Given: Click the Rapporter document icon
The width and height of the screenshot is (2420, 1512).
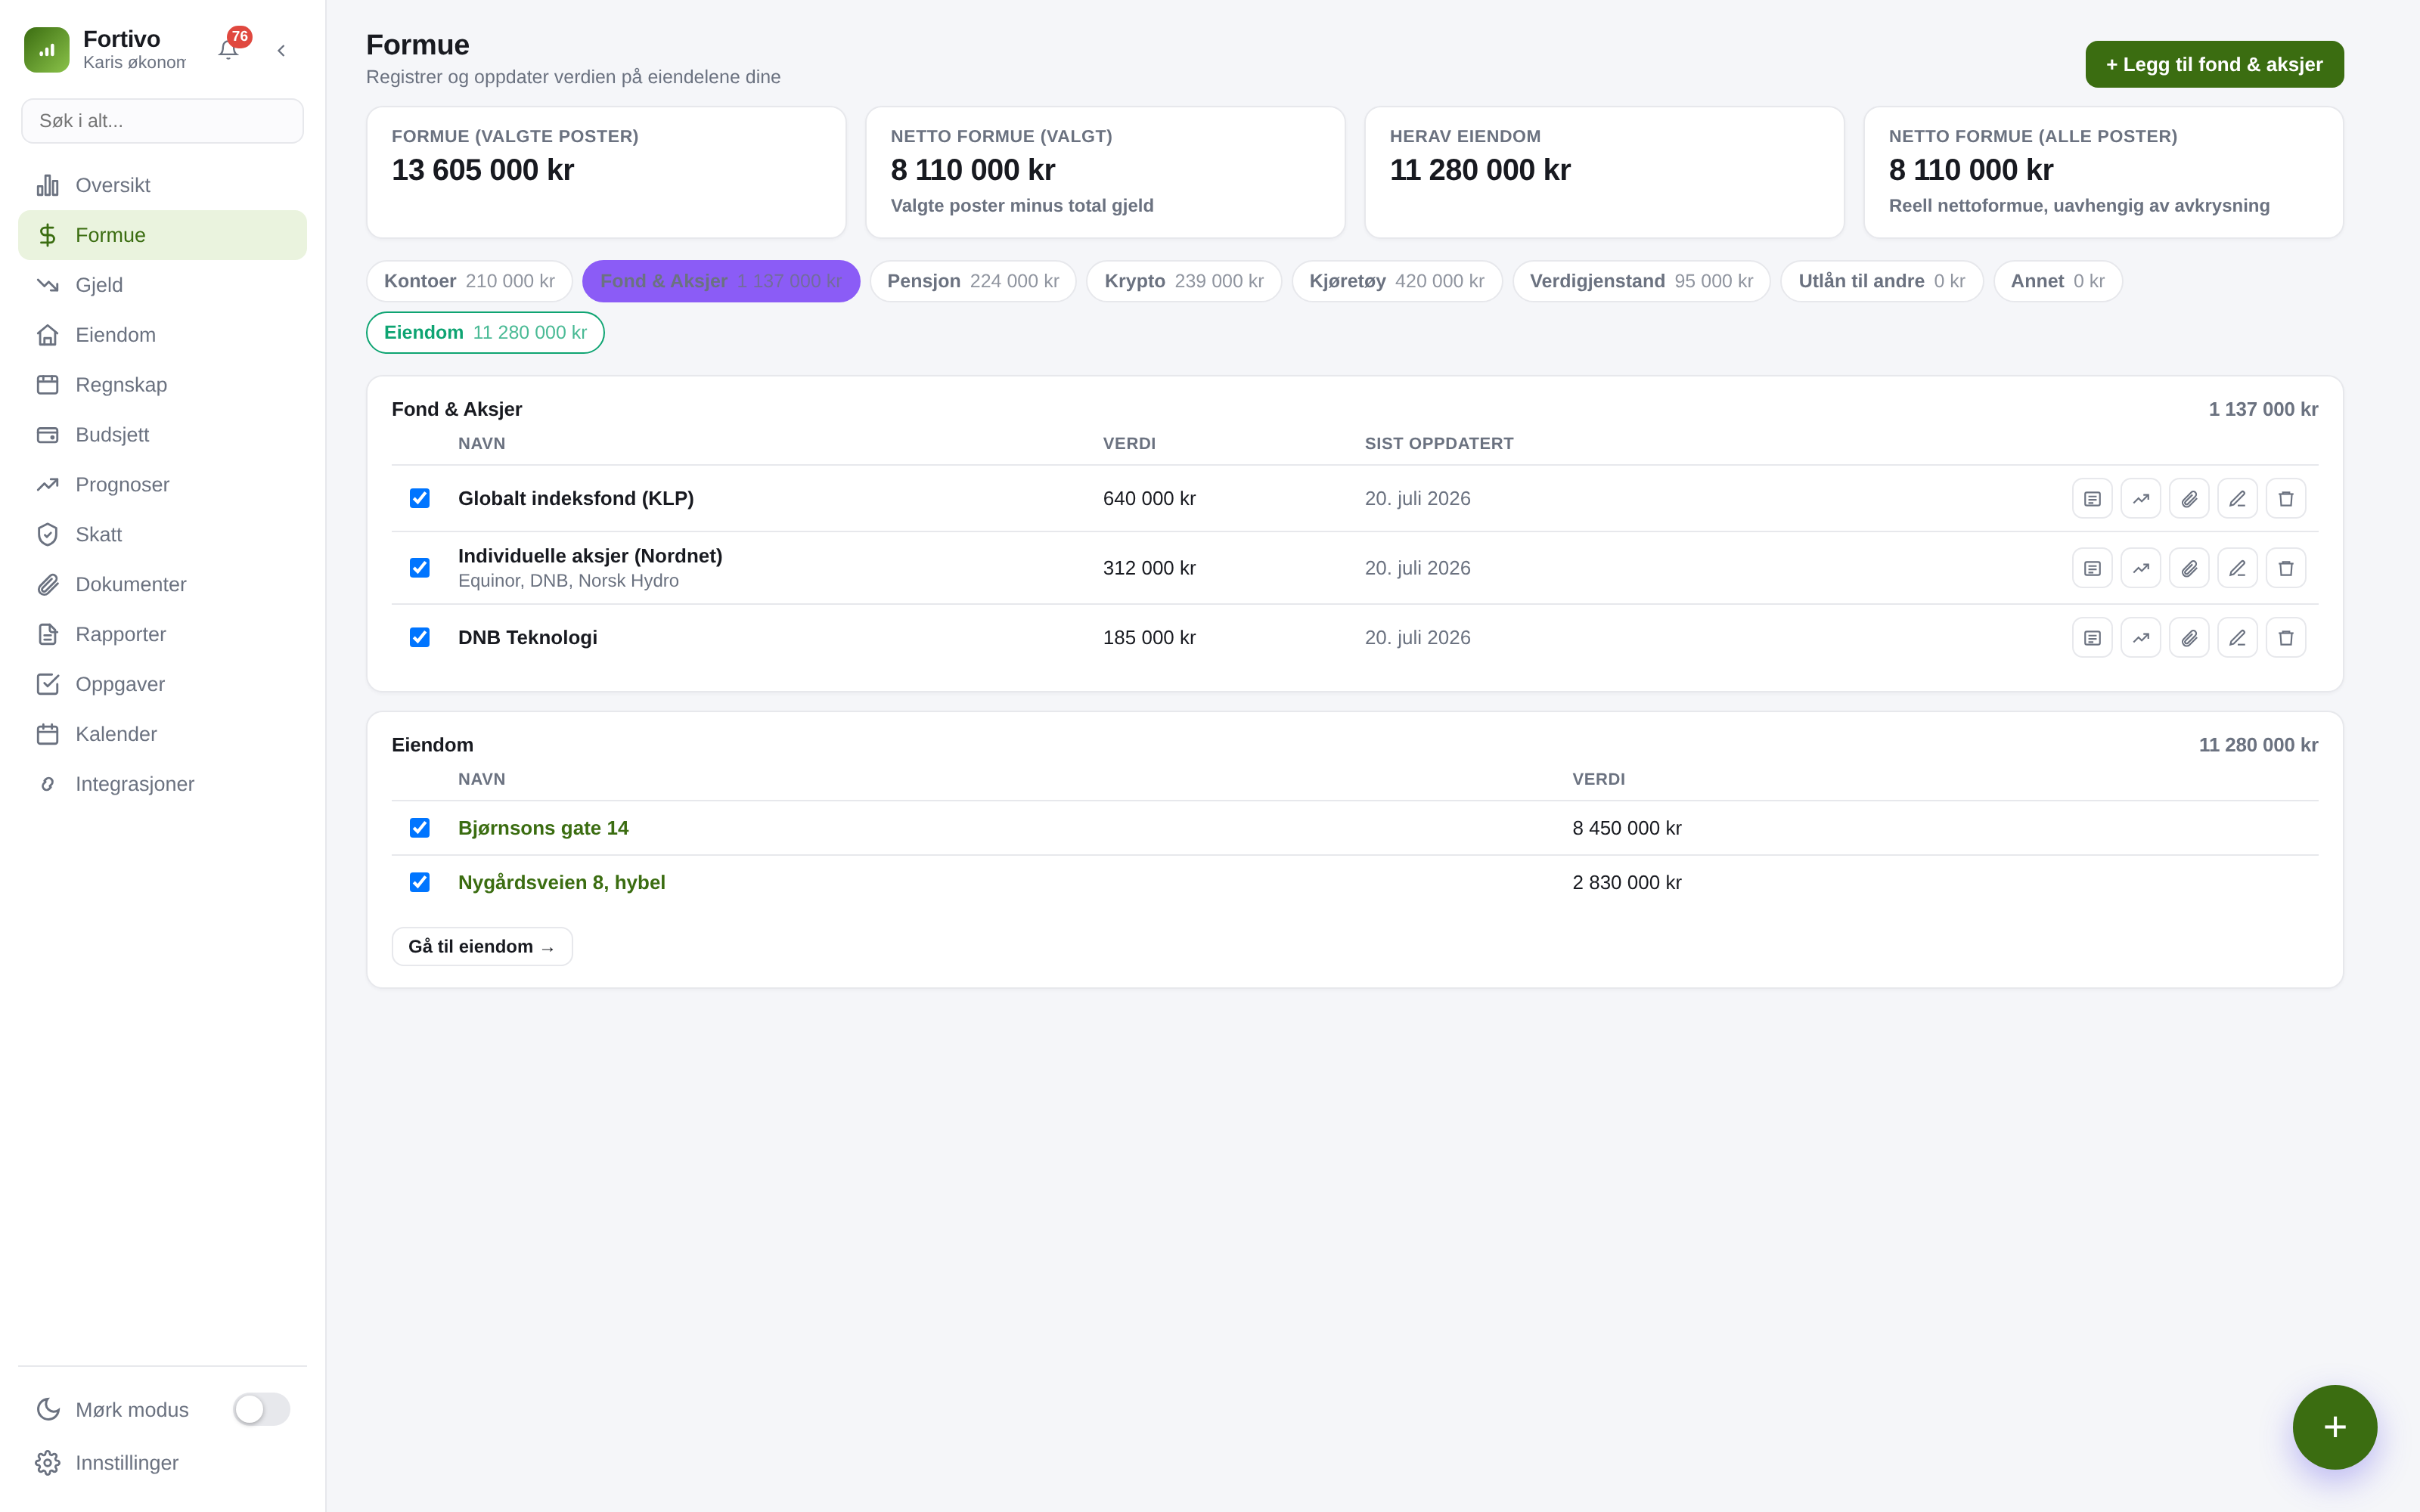Looking at the screenshot, I should coord(48,635).
